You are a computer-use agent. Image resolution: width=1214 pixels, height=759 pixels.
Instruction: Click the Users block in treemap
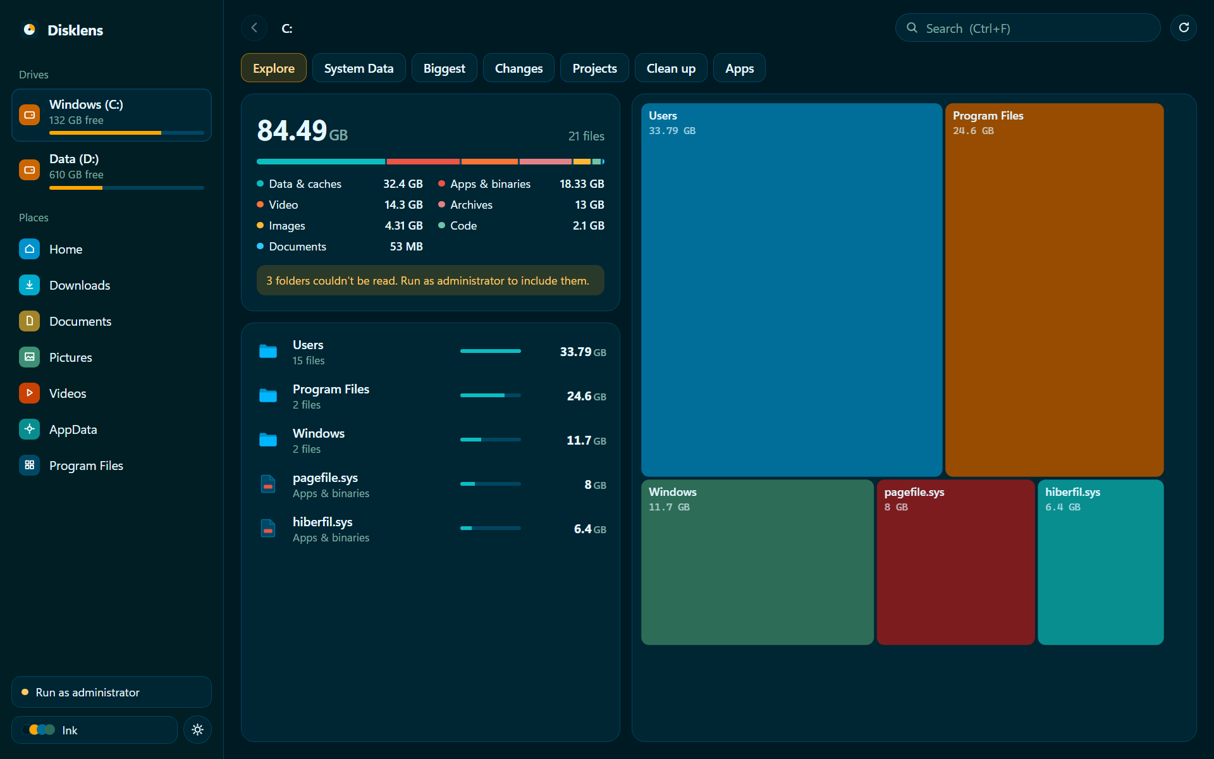(792, 290)
